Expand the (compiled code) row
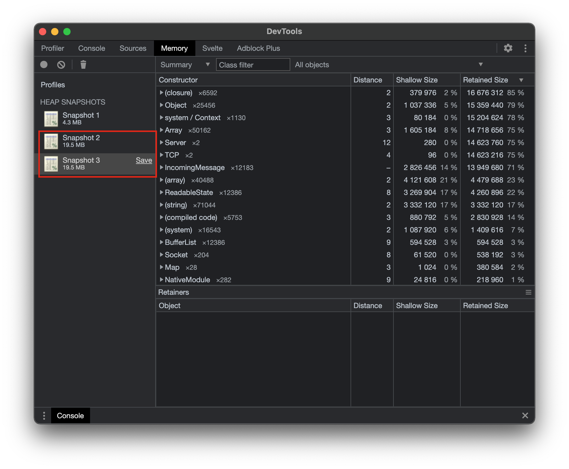Viewport: 569px width, 469px height. tap(162, 217)
